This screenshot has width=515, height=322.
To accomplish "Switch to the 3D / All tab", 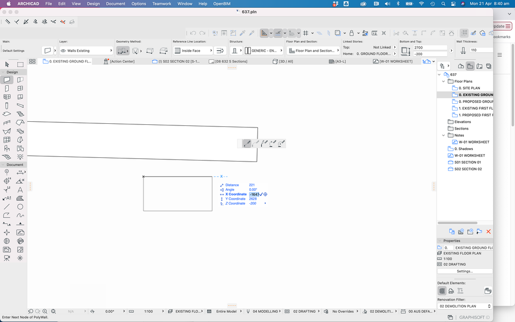I will [x=283, y=61].
